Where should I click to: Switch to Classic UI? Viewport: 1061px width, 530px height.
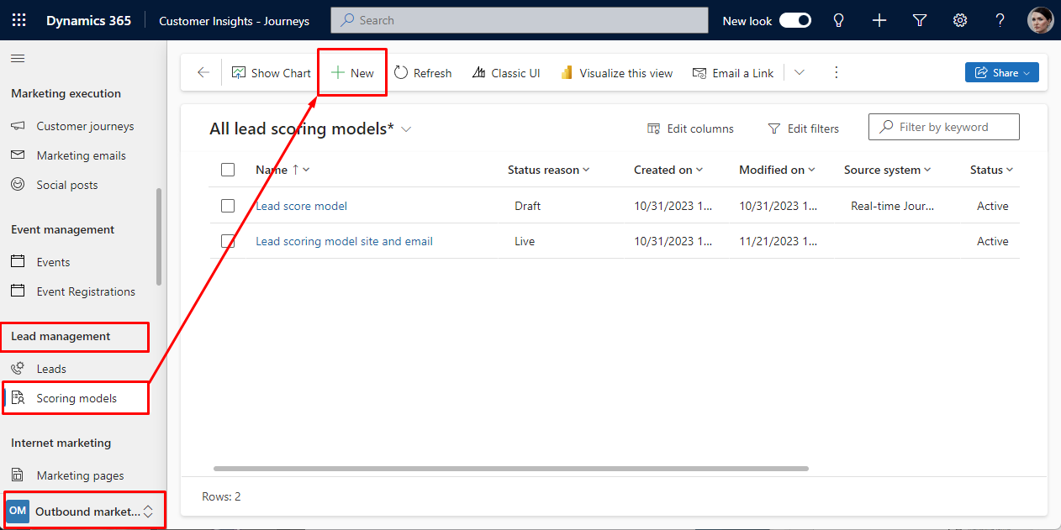tap(506, 73)
